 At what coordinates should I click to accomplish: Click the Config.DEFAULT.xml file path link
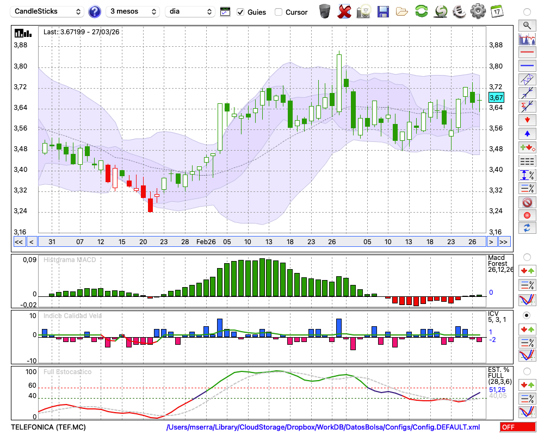pyautogui.click(x=323, y=427)
